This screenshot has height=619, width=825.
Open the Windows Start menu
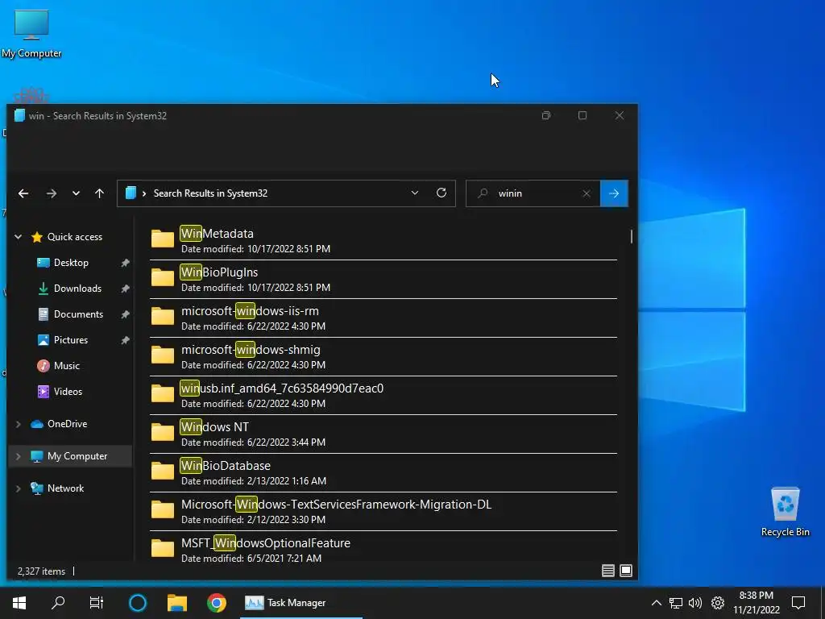[x=19, y=603]
